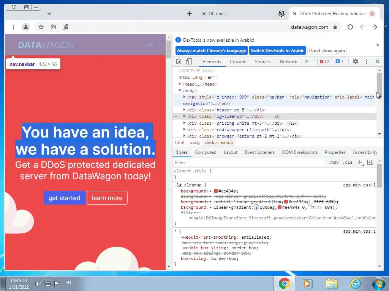Click the lock icon beside datawagon.com
Image resolution: width=389 pixels, height=291 pixels.
pyautogui.click(x=335, y=27)
